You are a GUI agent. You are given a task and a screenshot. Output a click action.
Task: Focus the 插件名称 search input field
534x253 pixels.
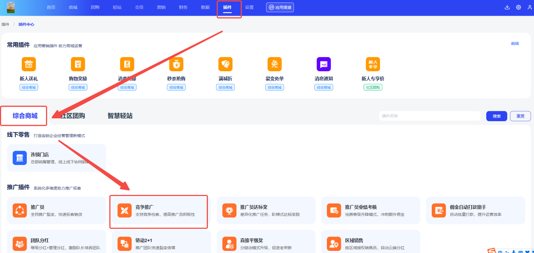pos(430,116)
